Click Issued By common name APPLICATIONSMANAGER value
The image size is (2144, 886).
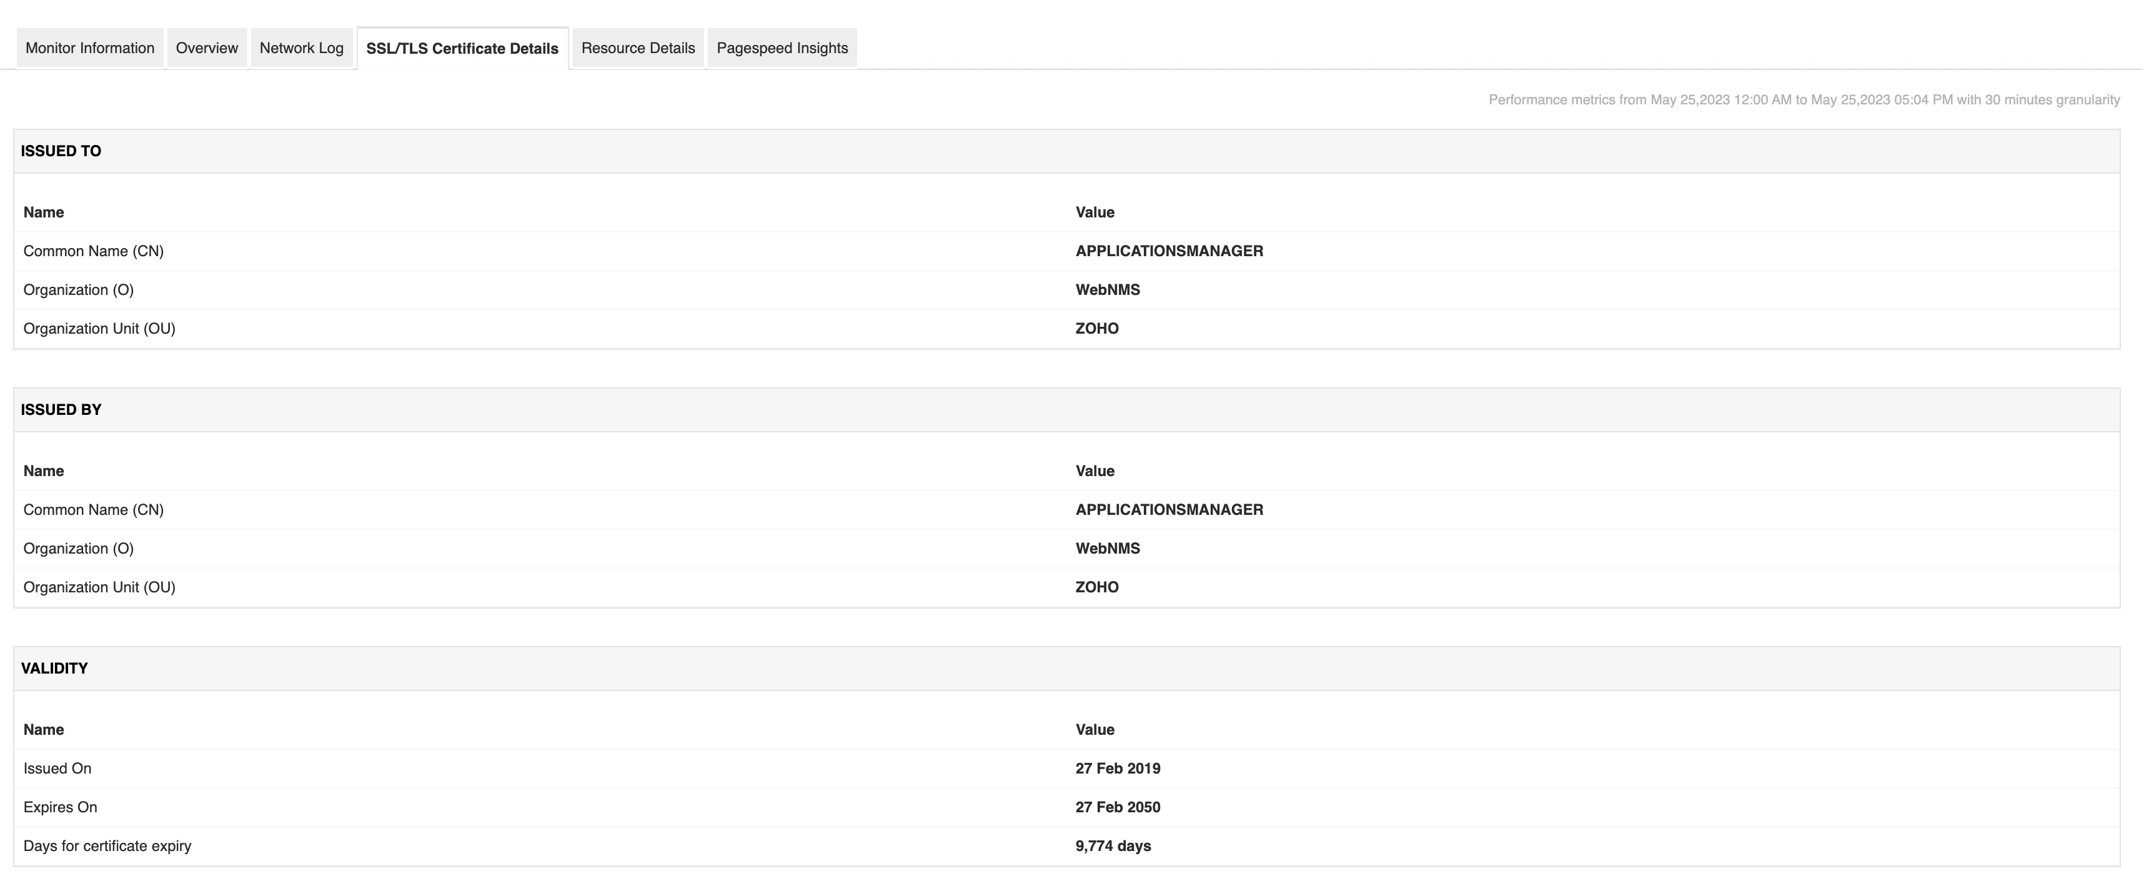tap(1169, 510)
